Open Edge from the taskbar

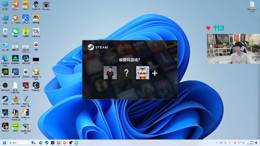tap(41, 143)
